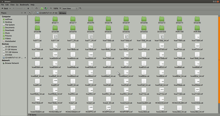Select the 21 GB Volume device
This screenshot has height=116, width=220.
[11, 49]
